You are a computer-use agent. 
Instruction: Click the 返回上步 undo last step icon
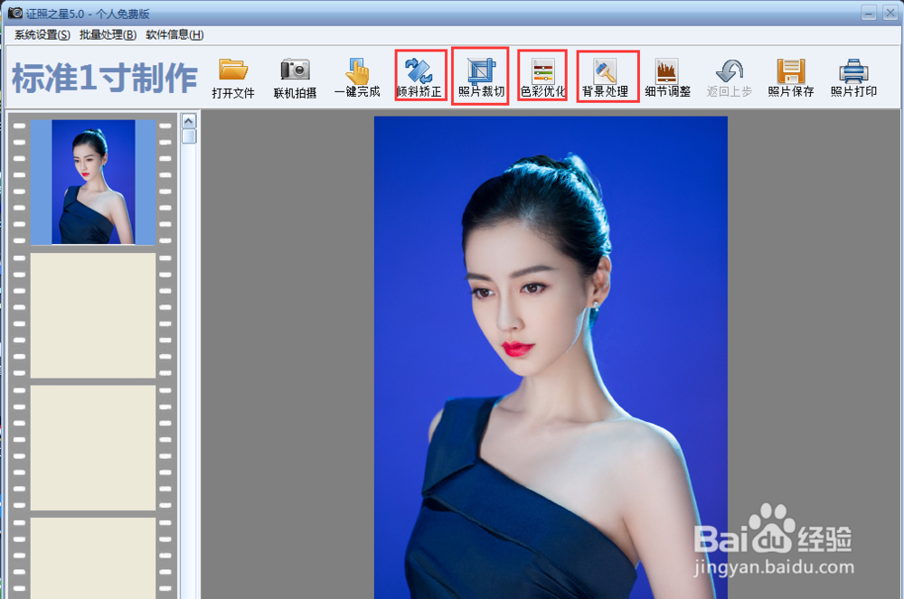click(x=730, y=71)
